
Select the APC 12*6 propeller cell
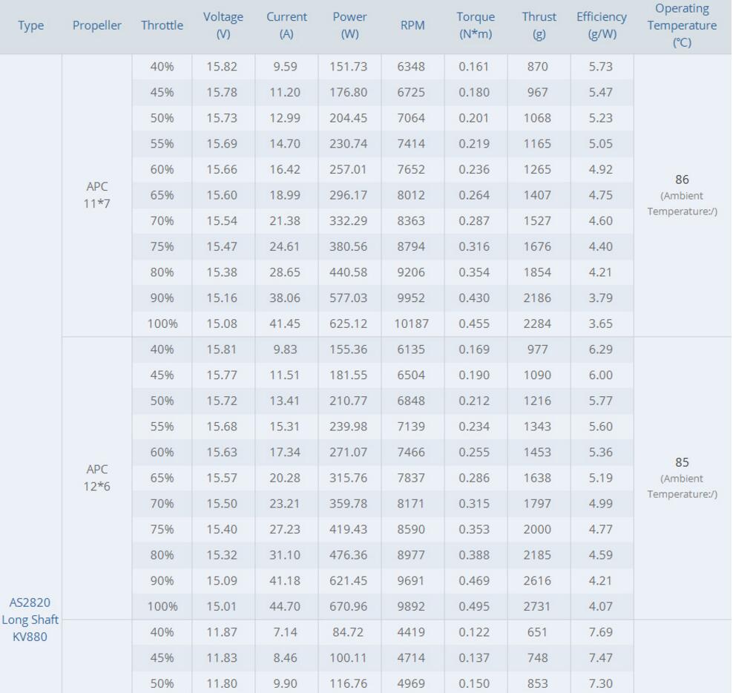(x=97, y=478)
